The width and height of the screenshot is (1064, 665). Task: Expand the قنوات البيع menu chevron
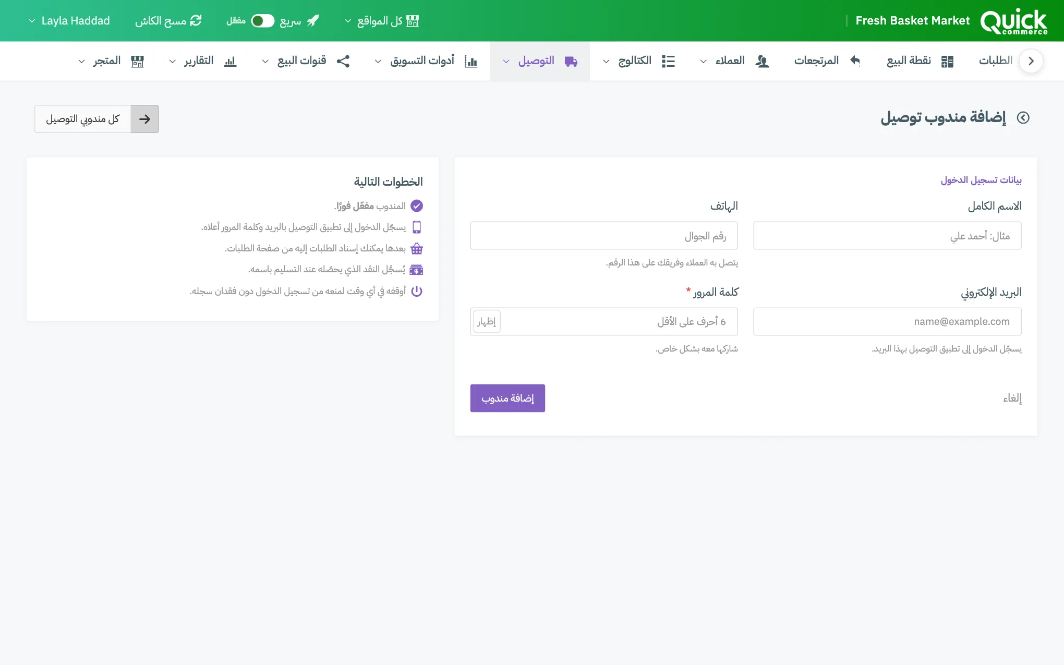265,62
